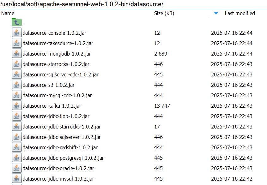Click size value 17 for jdbc-starrocks jar
Viewport: 267px width, 185px height.
coord(157,127)
